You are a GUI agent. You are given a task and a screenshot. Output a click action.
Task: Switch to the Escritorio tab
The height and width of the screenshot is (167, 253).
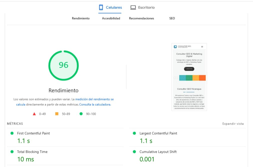[x=142, y=7]
